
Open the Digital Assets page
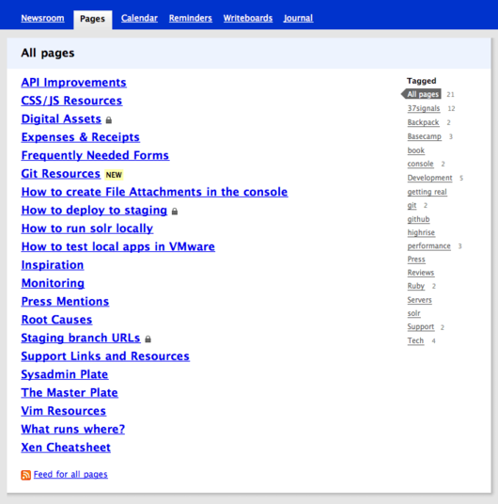pyautogui.click(x=61, y=118)
